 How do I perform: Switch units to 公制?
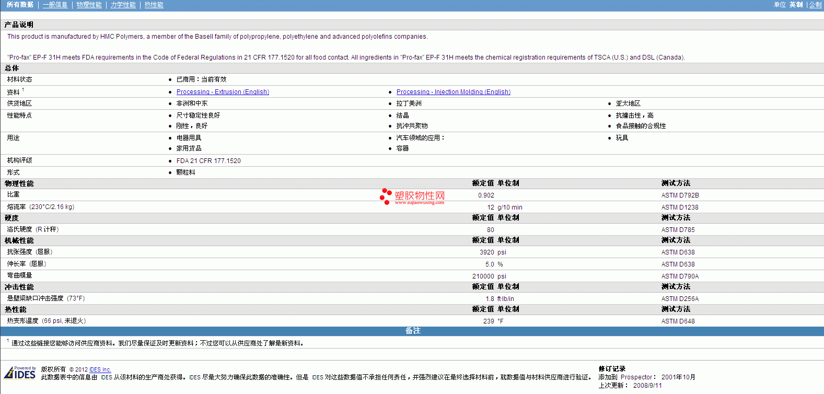815,5
